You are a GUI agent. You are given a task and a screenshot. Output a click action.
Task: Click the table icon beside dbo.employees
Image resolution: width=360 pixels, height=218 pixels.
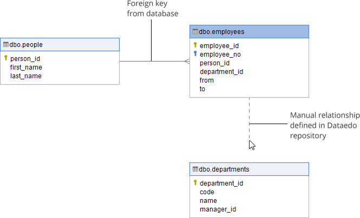(195, 32)
